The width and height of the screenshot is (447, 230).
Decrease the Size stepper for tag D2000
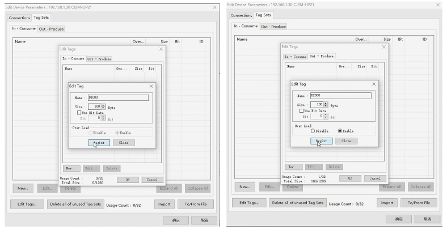(x=326, y=107)
